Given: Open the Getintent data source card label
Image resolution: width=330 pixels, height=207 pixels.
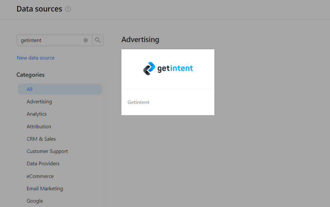Looking at the screenshot, I should [x=139, y=102].
